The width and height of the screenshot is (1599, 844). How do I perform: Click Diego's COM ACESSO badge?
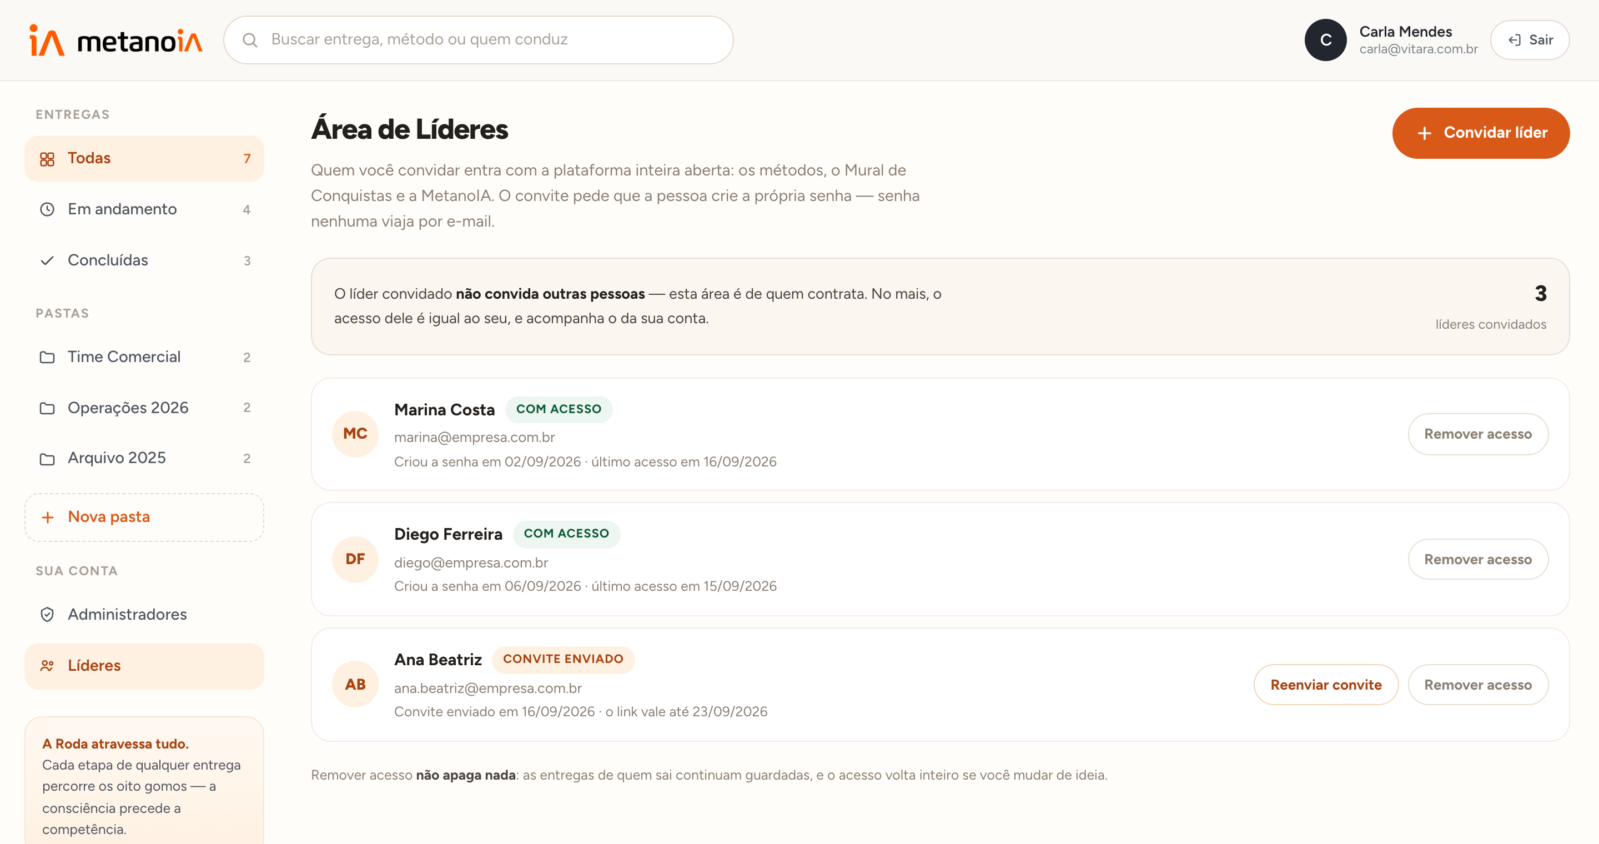click(x=566, y=534)
